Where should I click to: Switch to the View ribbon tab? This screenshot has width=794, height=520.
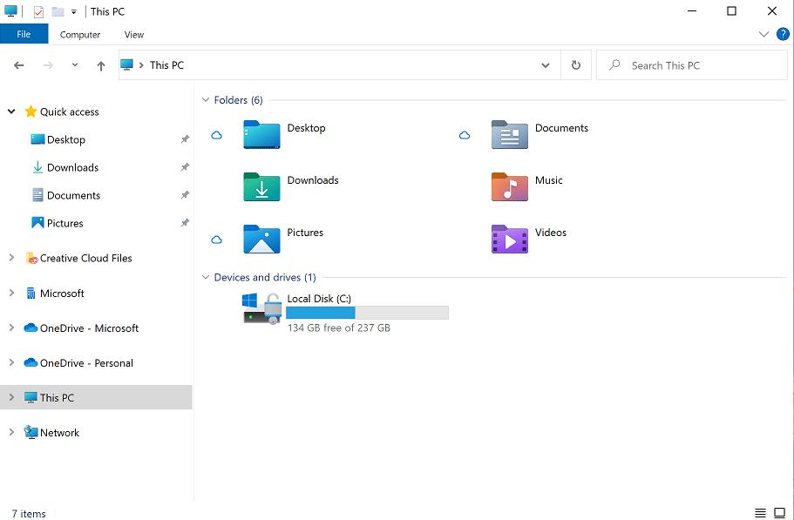(x=134, y=35)
